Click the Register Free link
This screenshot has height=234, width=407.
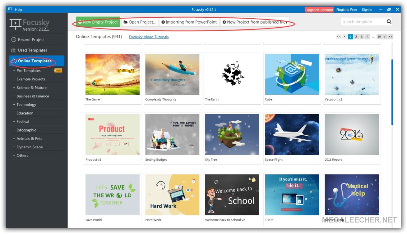tap(347, 10)
